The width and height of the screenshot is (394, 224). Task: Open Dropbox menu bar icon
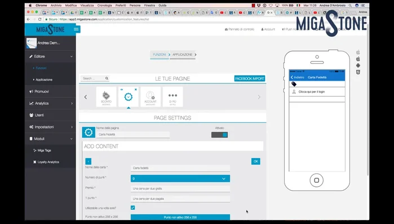[x=259, y=5]
